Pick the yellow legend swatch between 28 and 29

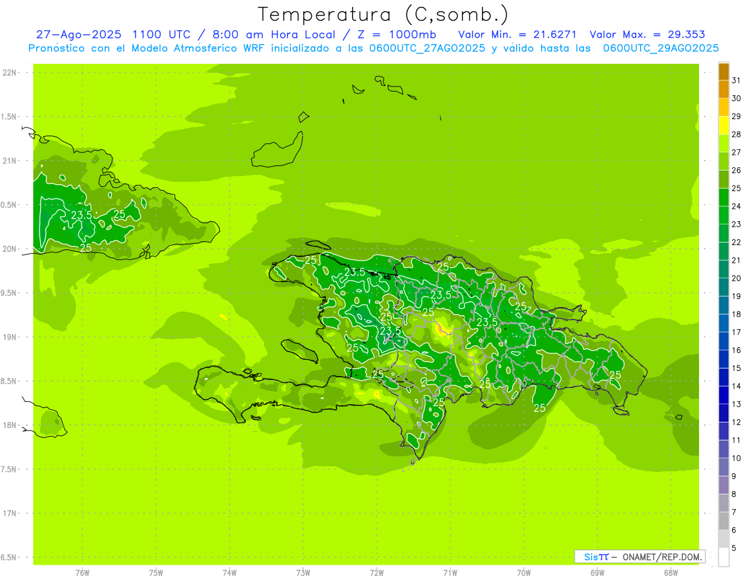724,125
